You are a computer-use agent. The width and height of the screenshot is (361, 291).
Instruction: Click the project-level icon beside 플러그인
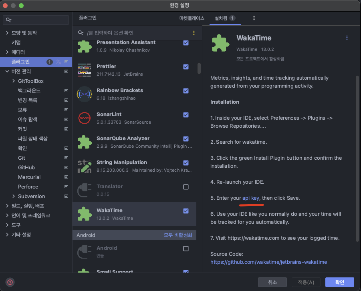click(66, 62)
